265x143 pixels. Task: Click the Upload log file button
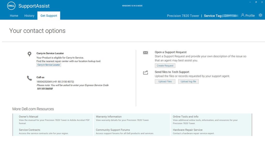pyautogui.click(x=188, y=82)
